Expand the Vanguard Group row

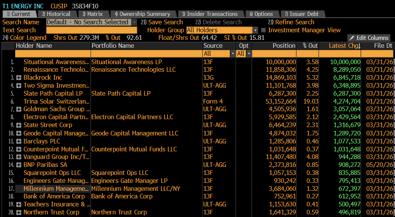point(19,157)
